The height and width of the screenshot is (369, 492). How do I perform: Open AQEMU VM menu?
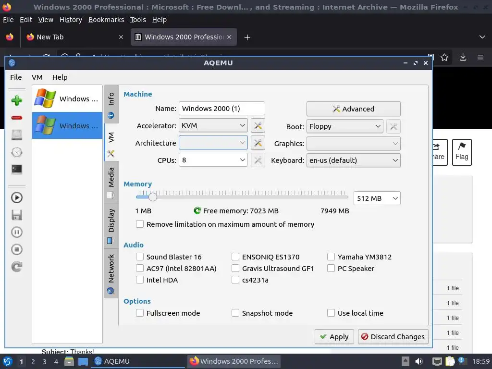pos(37,77)
